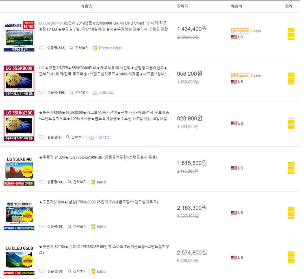This screenshot has height=279, width=304.
Task: Open 파트너스 seller link on 55SK8000PUA row
Action: 106,92
